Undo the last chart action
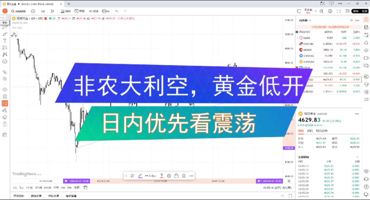 pos(117,11)
